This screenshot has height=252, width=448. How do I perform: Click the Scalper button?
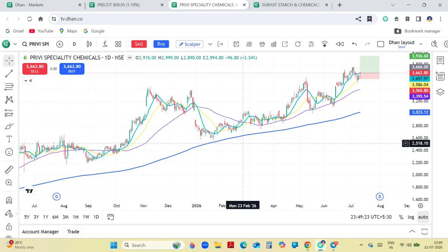190,44
